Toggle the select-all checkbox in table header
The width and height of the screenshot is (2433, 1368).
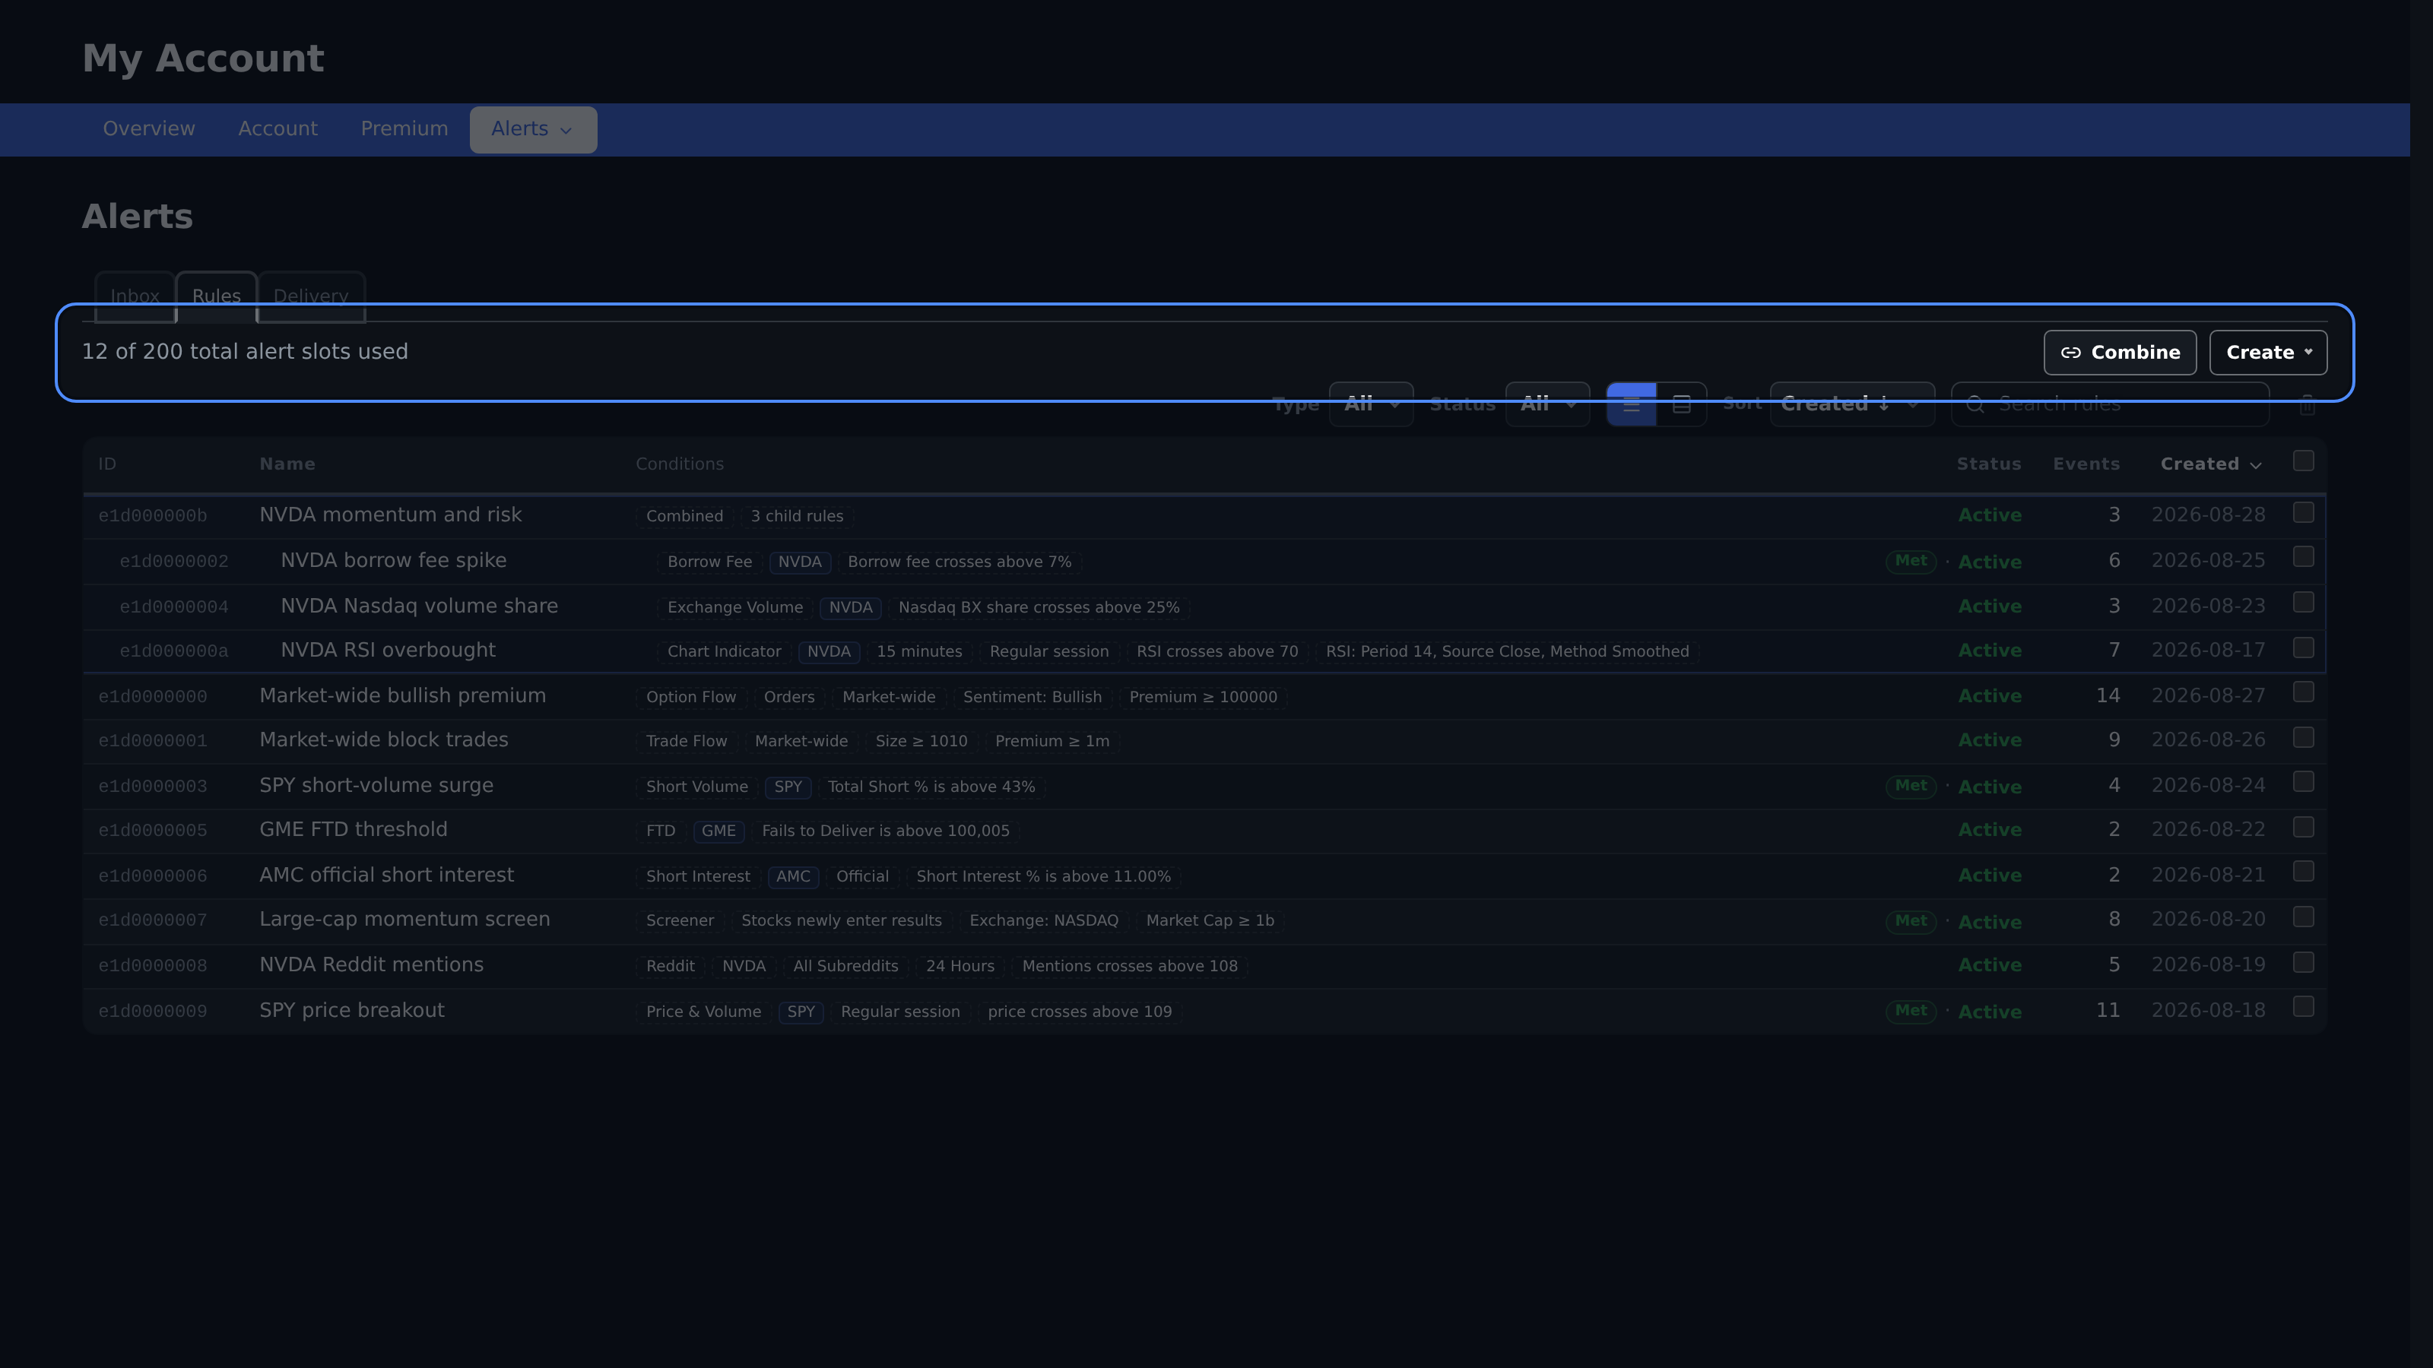click(2304, 461)
